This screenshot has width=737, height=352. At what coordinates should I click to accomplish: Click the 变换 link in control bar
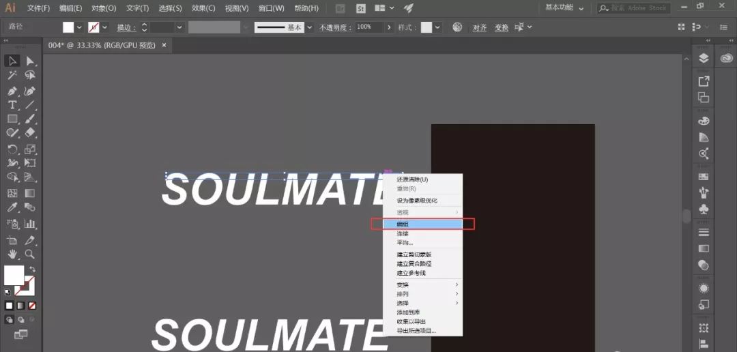click(x=501, y=27)
